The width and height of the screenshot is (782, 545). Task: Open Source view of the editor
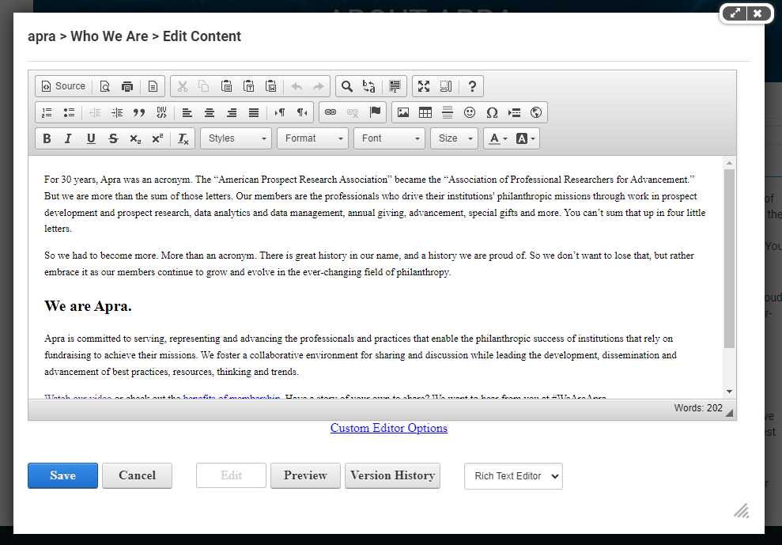(x=63, y=86)
